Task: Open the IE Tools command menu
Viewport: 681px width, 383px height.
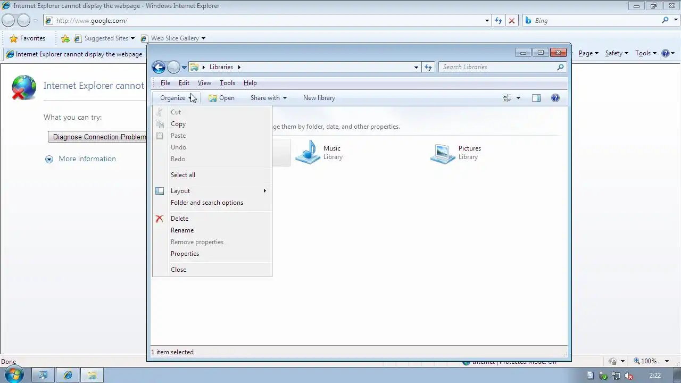Action: pyautogui.click(x=646, y=53)
